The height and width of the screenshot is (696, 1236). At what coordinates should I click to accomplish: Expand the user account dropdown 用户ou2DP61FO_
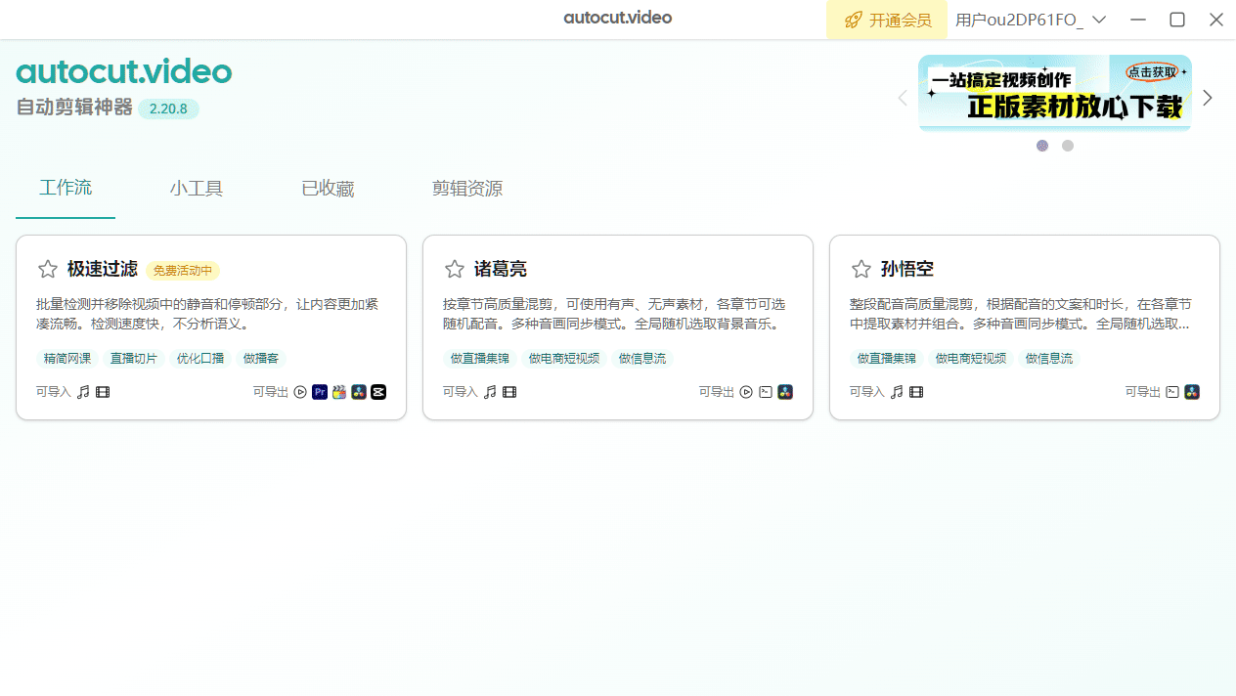[x=1031, y=20]
